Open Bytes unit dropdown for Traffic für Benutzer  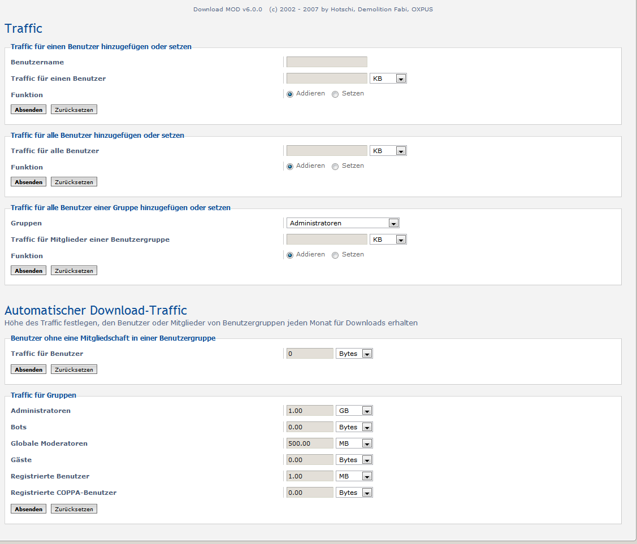(354, 354)
